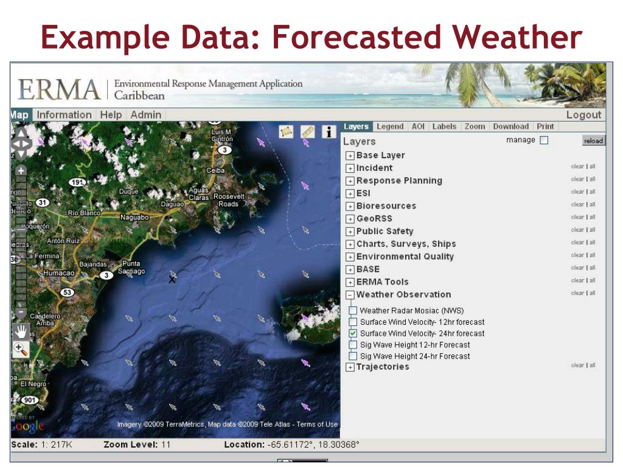Click the ERMA logo in the header
This screenshot has width=623, height=467.
click(59, 89)
